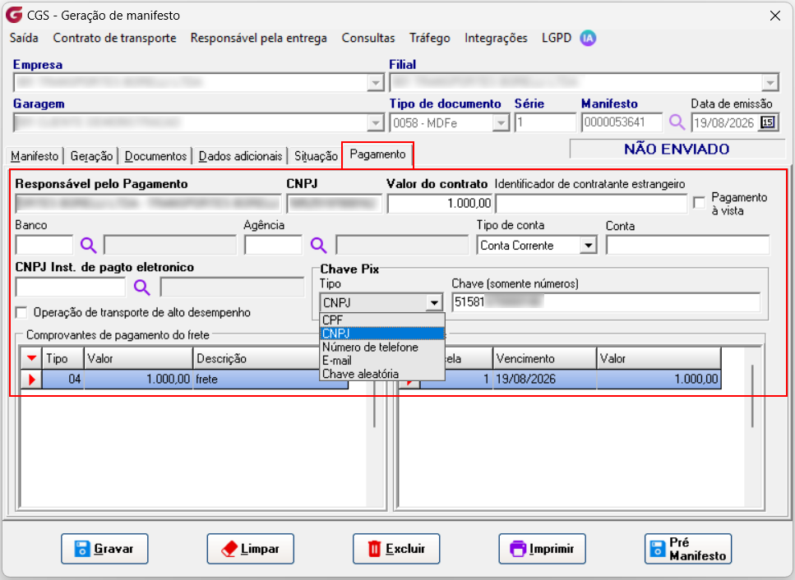Open the Tipo de conta dropdown arrow
This screenshot has width=795, height=580.
pos(588,246)
